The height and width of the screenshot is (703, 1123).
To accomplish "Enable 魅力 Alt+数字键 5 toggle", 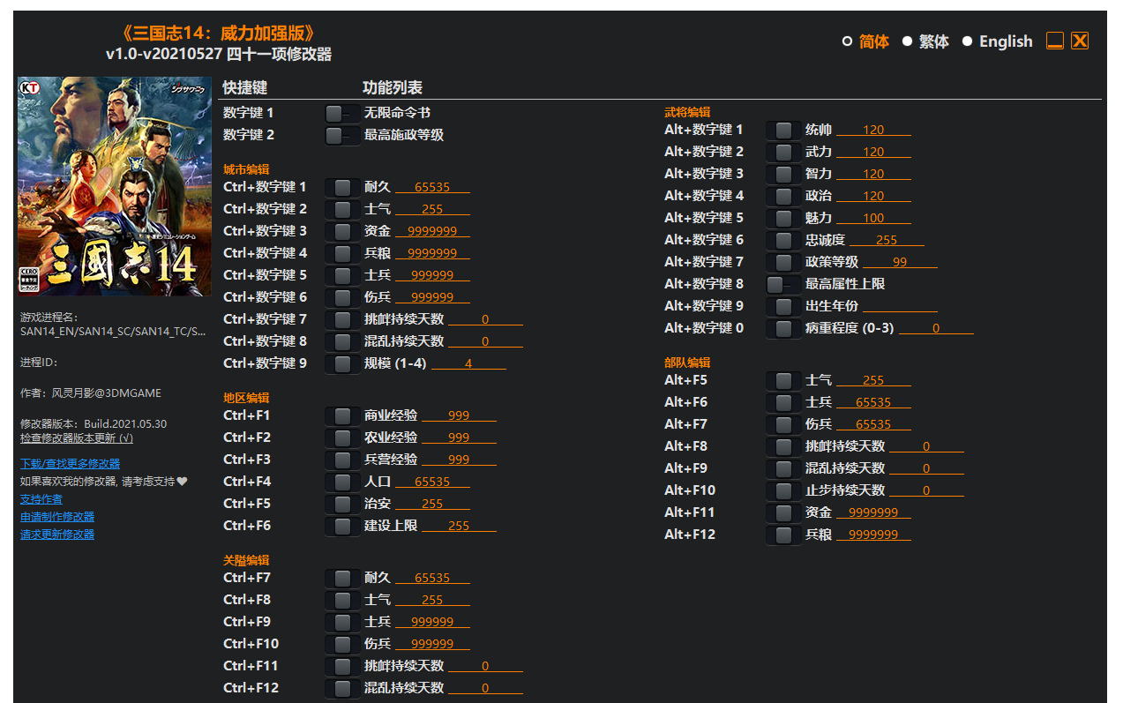I will click(783, 218).
